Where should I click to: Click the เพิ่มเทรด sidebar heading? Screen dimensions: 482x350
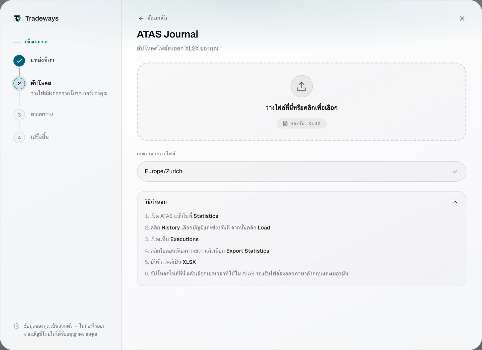[36, 42]
